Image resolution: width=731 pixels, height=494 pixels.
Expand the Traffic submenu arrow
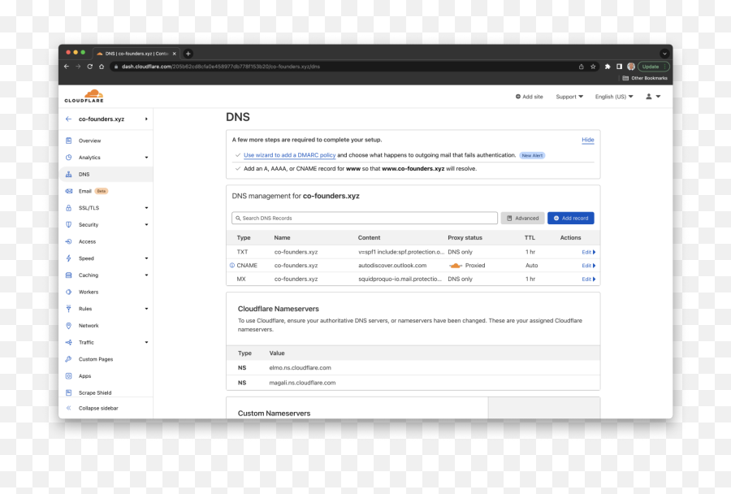click(146, 342)
